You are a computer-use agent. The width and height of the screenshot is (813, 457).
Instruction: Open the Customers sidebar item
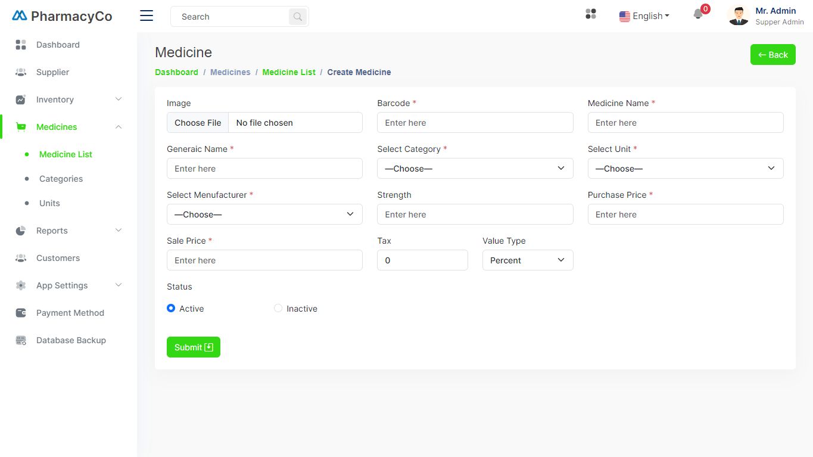coord(58,258)
